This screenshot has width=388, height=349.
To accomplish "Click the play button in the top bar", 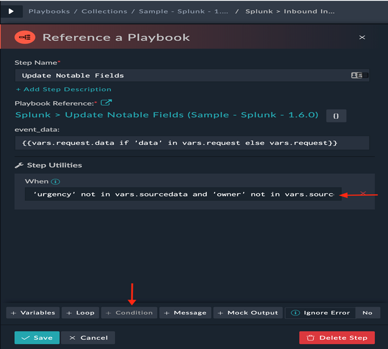I will (x=11, y=11).
